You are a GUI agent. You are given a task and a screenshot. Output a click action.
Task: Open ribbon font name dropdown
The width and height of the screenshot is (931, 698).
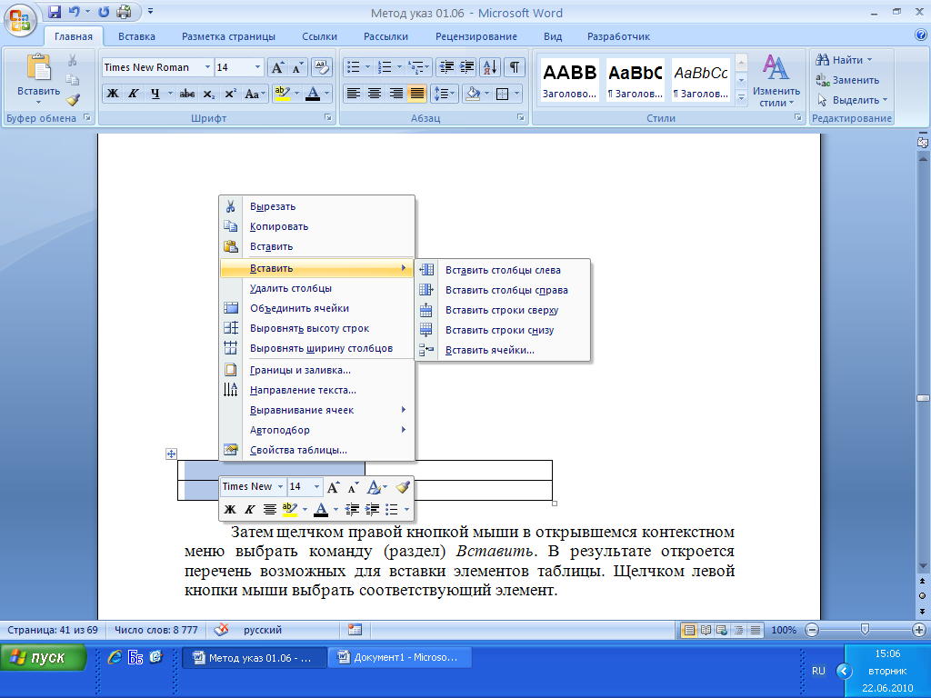207,67
